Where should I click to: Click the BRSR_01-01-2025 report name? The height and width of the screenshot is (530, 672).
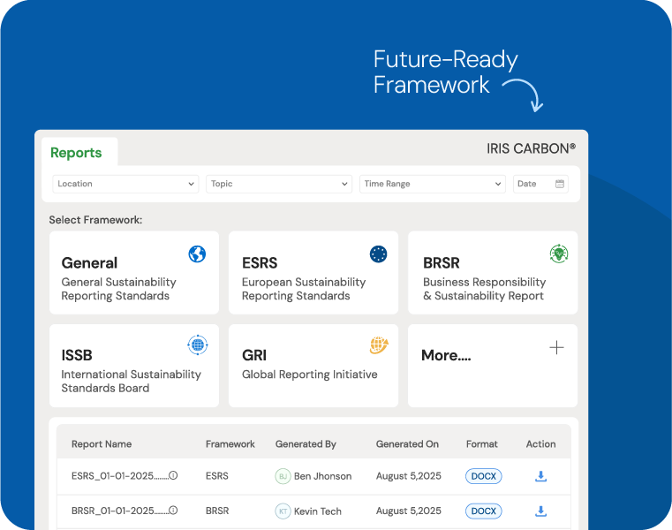(x=119, y=511)
